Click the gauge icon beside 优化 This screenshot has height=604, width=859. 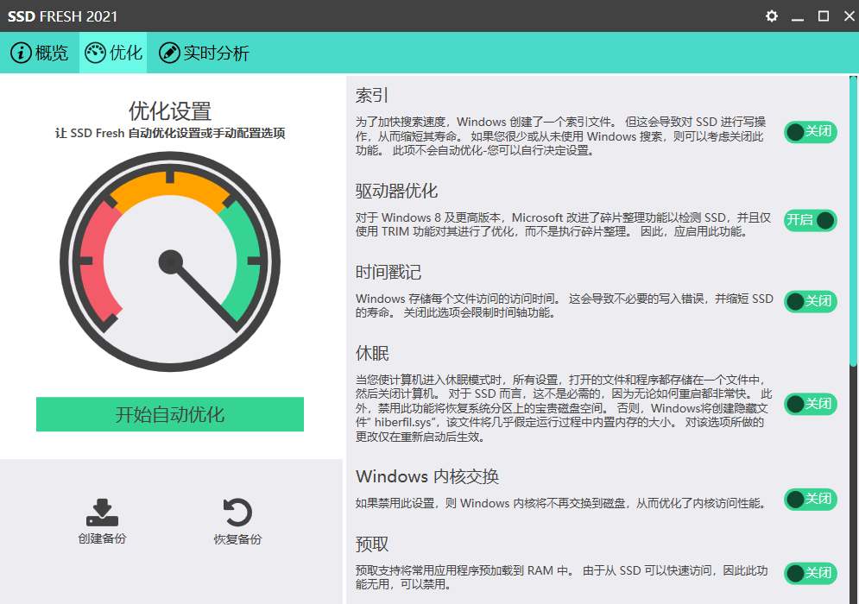95,53
